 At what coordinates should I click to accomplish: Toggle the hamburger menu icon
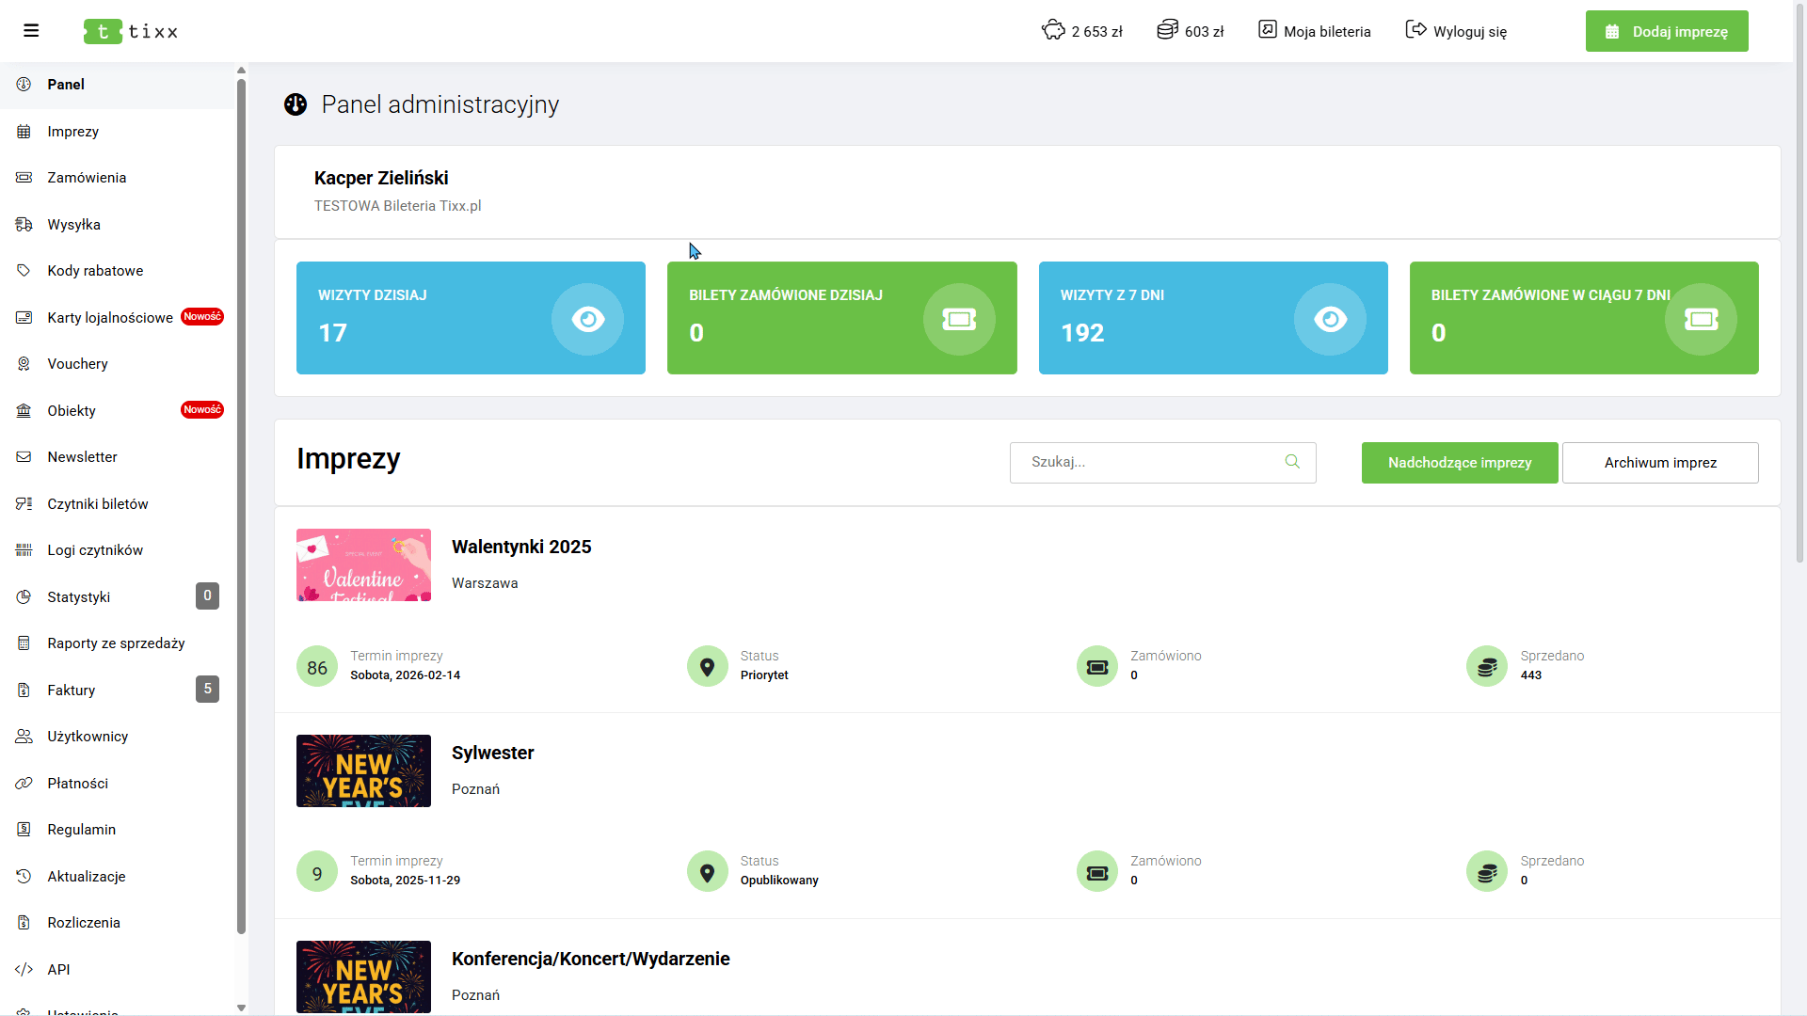pos(31,31)
